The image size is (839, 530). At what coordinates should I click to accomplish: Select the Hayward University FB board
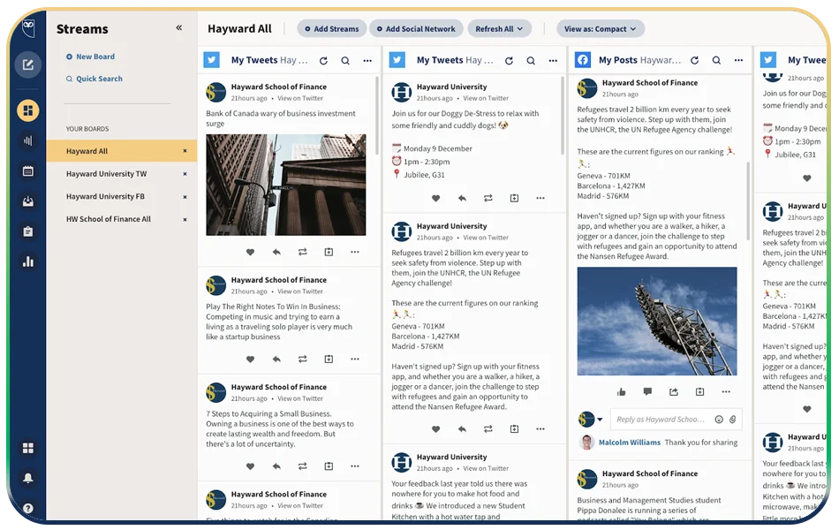(122, 196)
